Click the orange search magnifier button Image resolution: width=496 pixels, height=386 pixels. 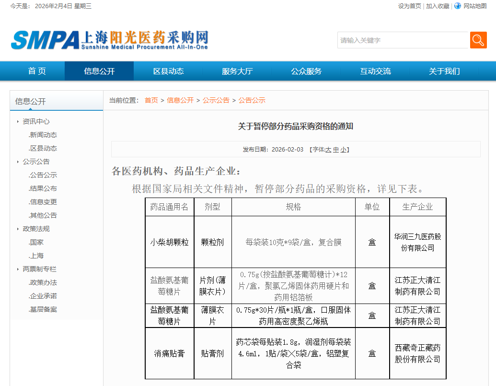click(478, 40)
